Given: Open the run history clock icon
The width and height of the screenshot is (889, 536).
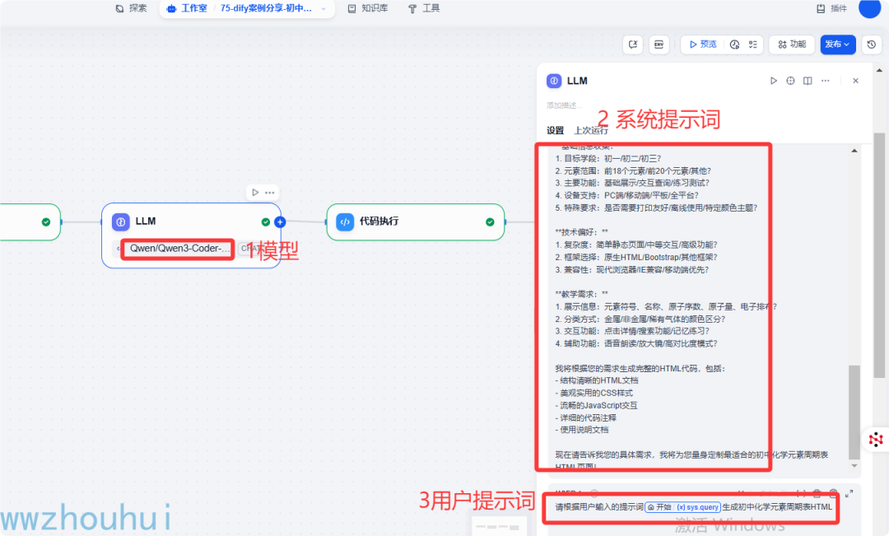Looking at the screenshot, I should [x=735, y=44].
